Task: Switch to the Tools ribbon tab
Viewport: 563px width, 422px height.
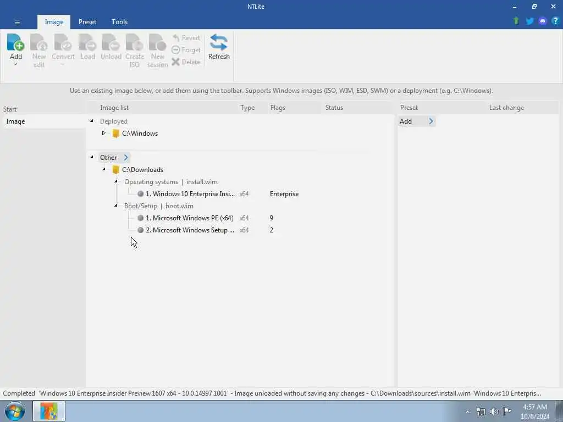Action: 119,22
